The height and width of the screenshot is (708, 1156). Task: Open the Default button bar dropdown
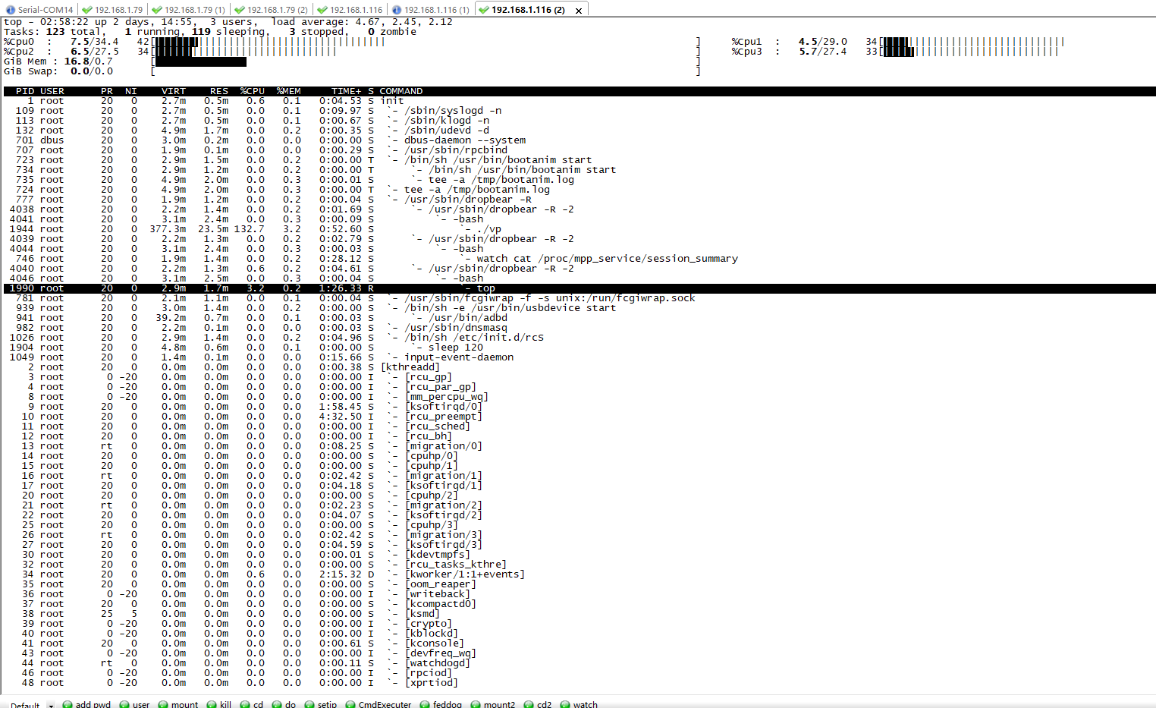click(x=51, y=705)
